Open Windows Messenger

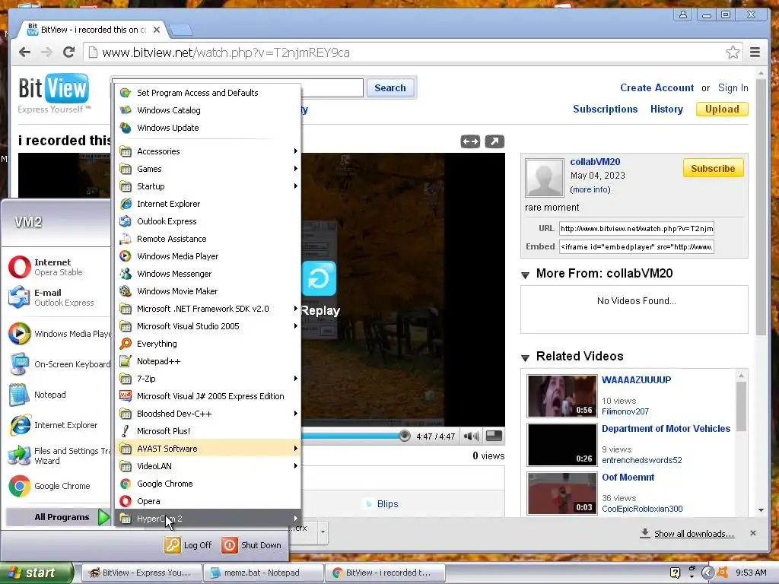pyautogui.click(x=208, y=274)
